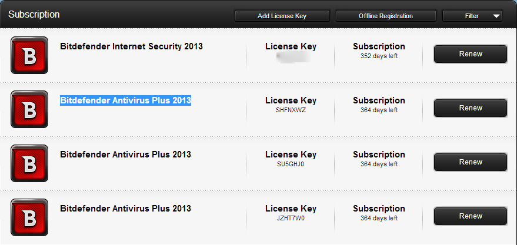Click the Antivirus Plus title beside license JZHT7W0
The width and height of the screenshot is (517, 245).
point(125,209)
